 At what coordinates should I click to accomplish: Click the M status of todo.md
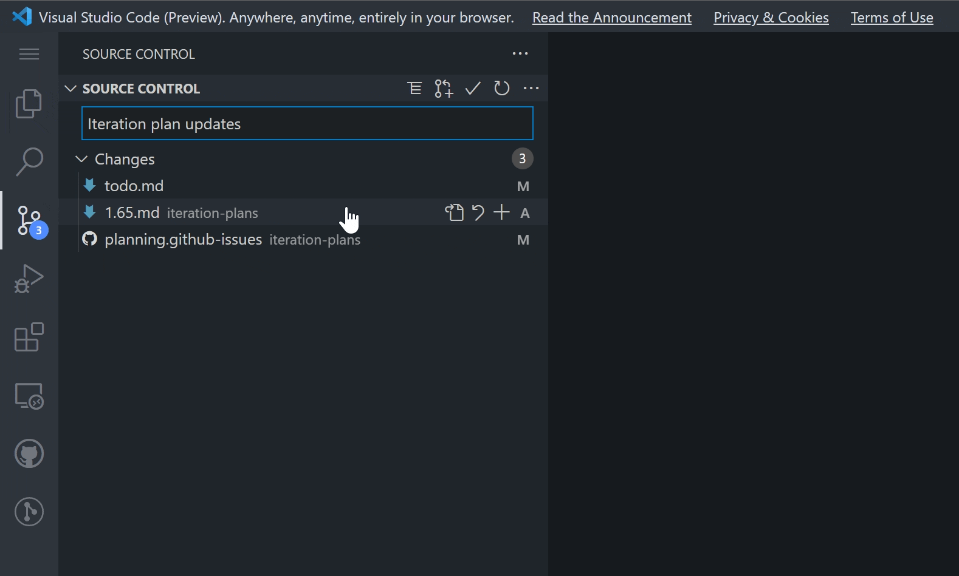[x=523, y=186]
